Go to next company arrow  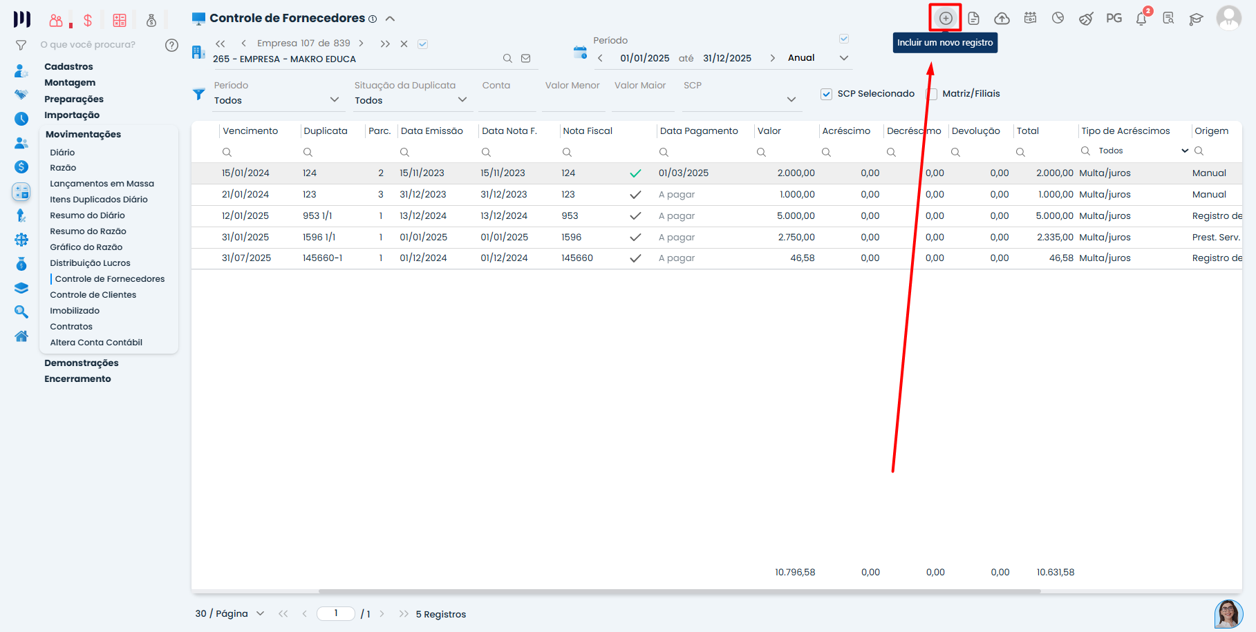[x=361, y=44]
